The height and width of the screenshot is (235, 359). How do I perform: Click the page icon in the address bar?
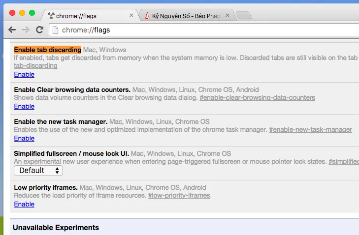coord(55,30)
